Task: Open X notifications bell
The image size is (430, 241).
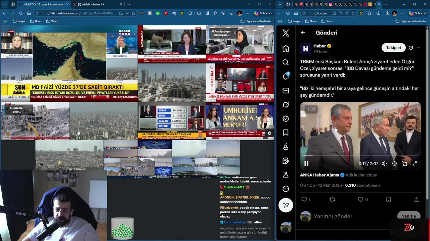Action: (x=286, y=76)
